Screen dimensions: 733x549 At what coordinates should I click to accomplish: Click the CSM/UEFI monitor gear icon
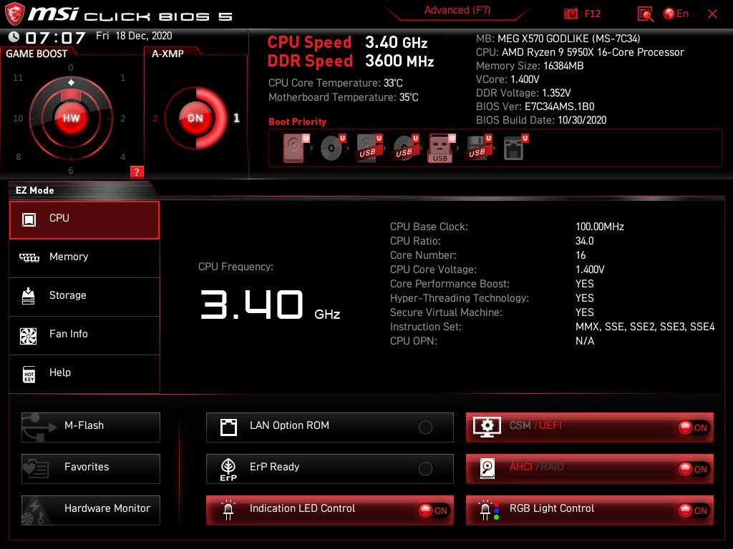pos(487,427)
